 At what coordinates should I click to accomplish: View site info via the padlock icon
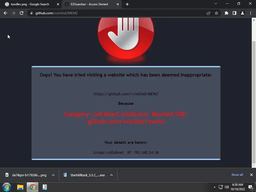coord(31,13)
